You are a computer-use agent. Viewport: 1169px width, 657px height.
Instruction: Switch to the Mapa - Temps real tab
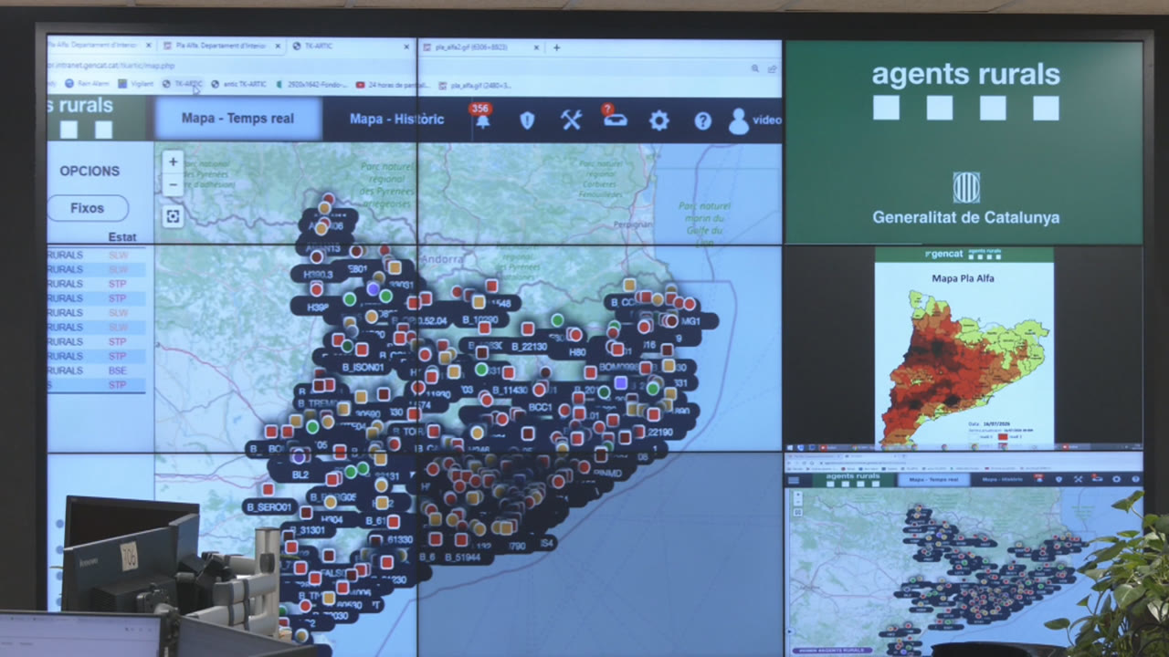click(237, 119)
